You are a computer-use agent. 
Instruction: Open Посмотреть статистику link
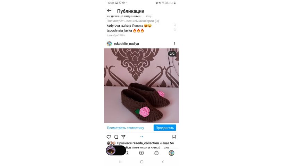[x=126, y=128]
